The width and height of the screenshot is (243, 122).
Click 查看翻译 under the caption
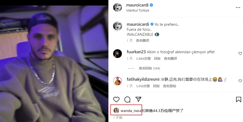point(143,40)
